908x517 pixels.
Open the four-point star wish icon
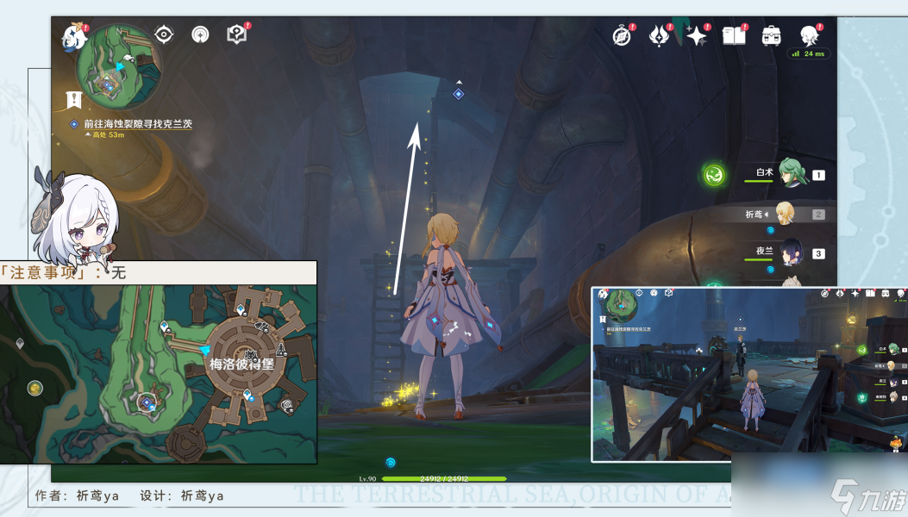coord(696,36)
